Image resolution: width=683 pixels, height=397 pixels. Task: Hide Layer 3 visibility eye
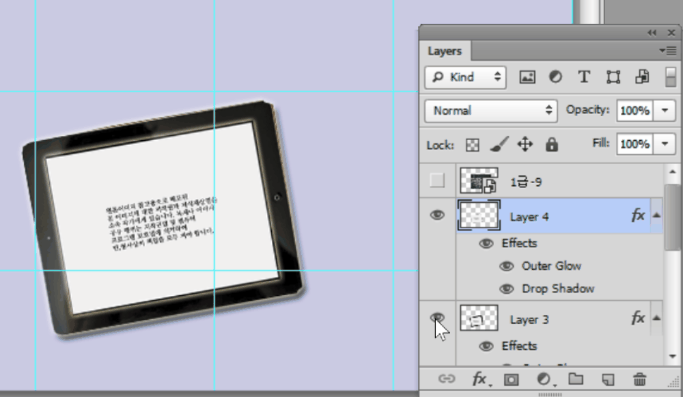point(437,318)
